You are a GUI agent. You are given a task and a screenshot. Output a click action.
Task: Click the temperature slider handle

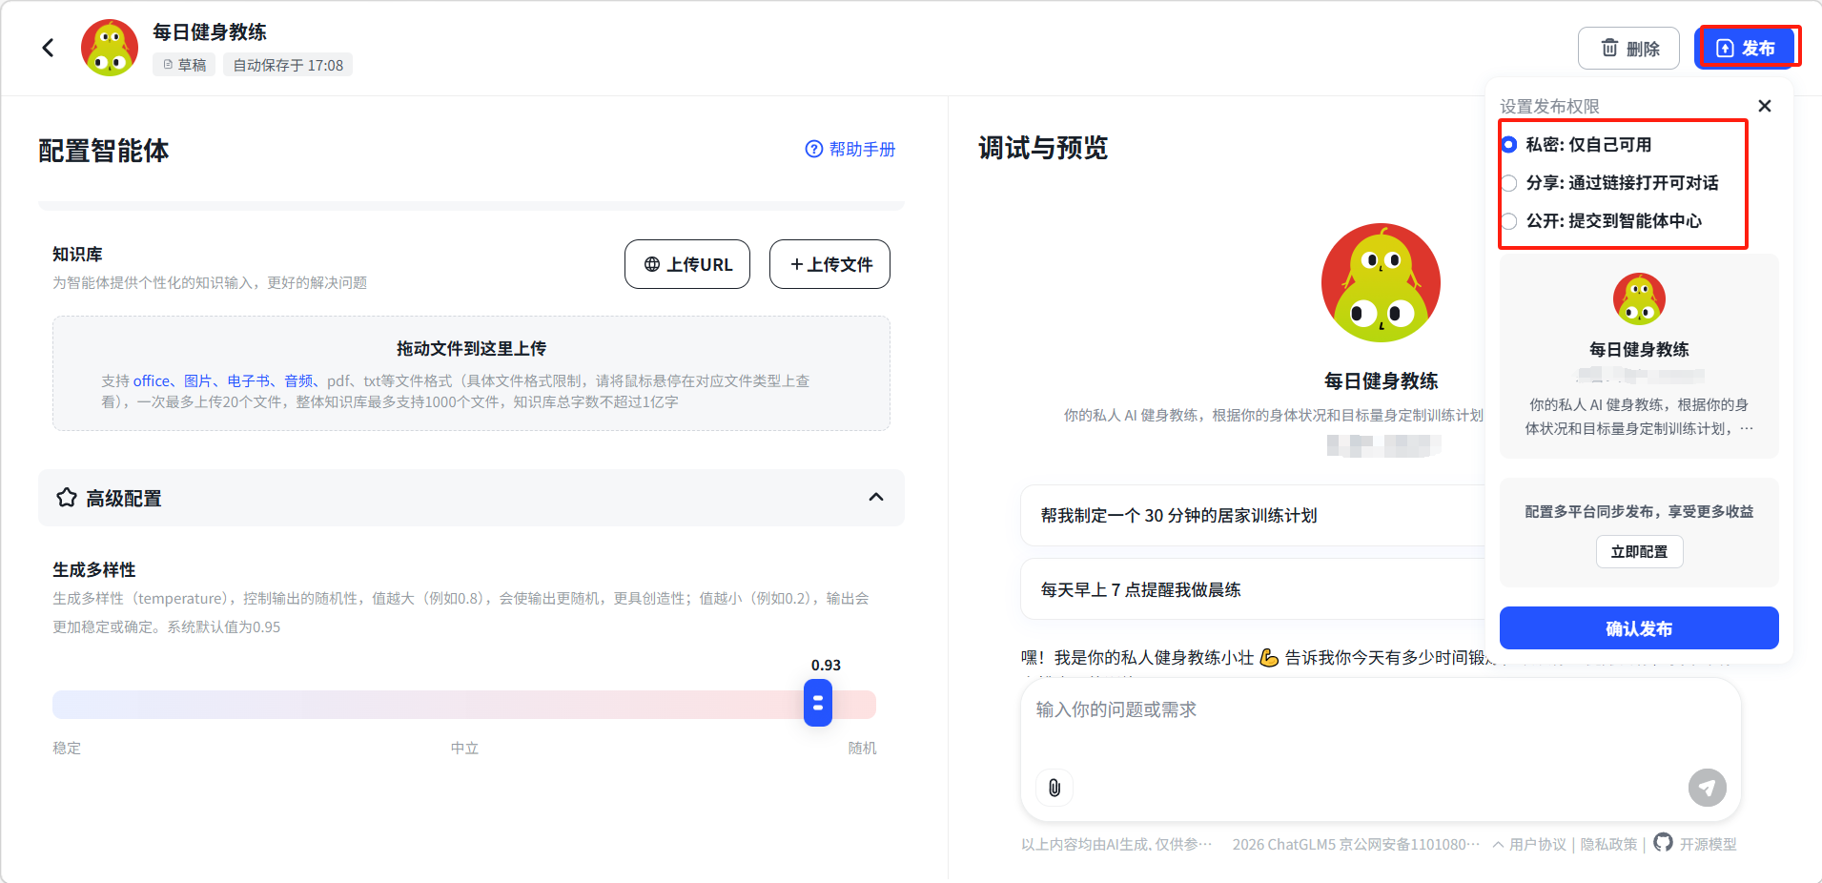coord(817,704)
